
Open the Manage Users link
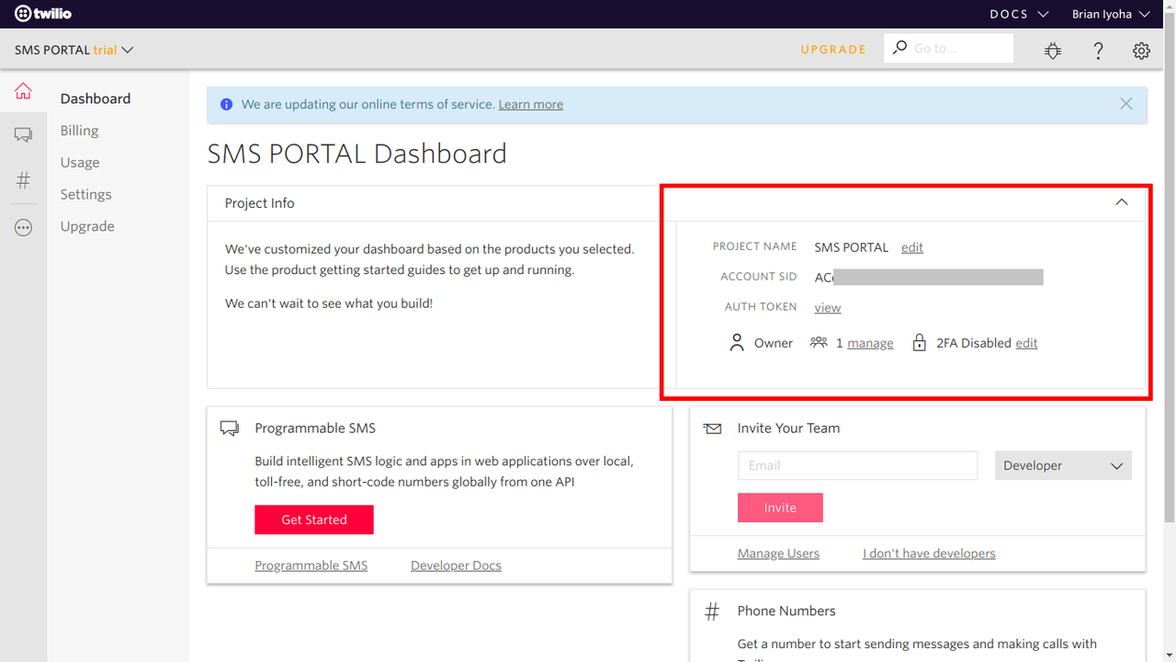(x=778, y=554)
